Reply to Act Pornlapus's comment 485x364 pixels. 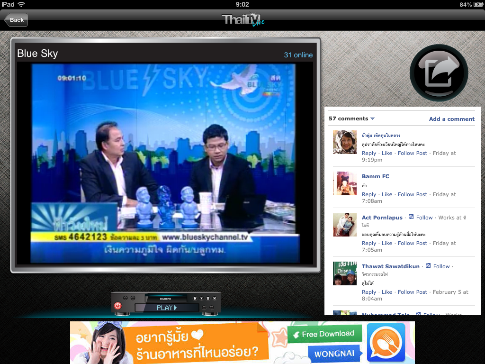pos(369,243)
